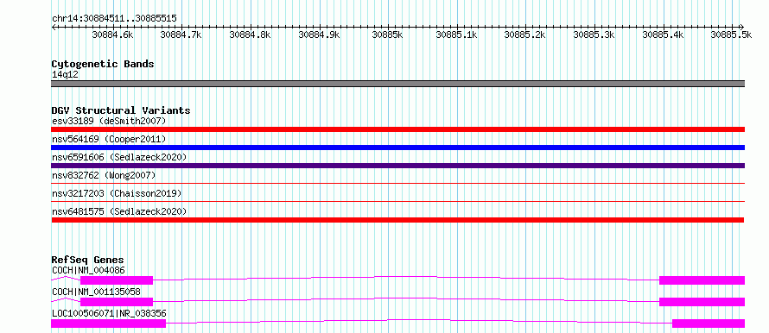This screenshot has height=333, width=769.
Task: Select the left exon of COCH|NM_004086
Action: pyautogui.click(x=117, y=280)
